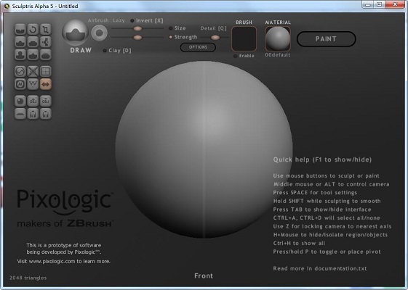The height and width of the screenshot is (290, 408).
Task: Open the OPTIONS button
Action: (x=198, y=47)
